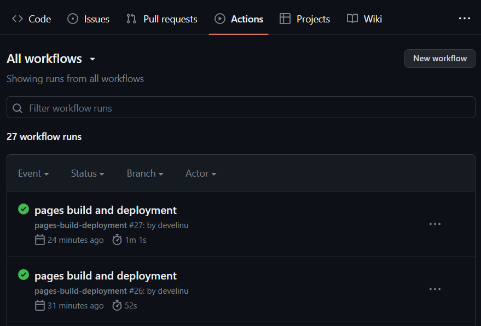This screenshot has width=481, height=326.
Task: Click the New workflow button
Action: click(x=440, y=59)
